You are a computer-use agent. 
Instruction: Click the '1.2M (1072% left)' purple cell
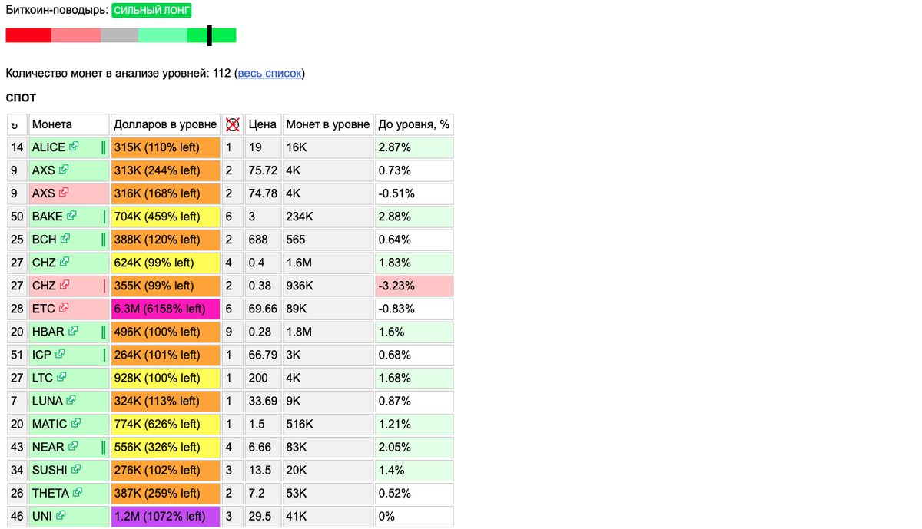click(165, 516)
